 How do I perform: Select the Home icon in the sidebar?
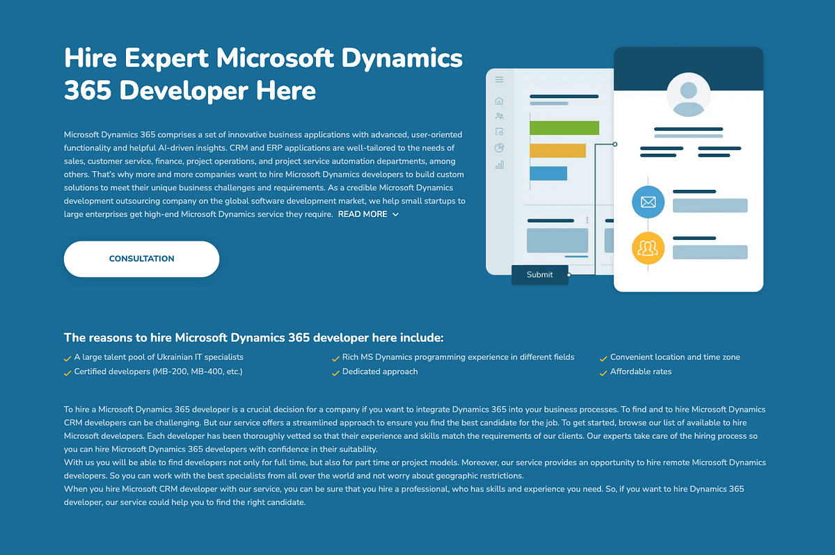[499, 100]
